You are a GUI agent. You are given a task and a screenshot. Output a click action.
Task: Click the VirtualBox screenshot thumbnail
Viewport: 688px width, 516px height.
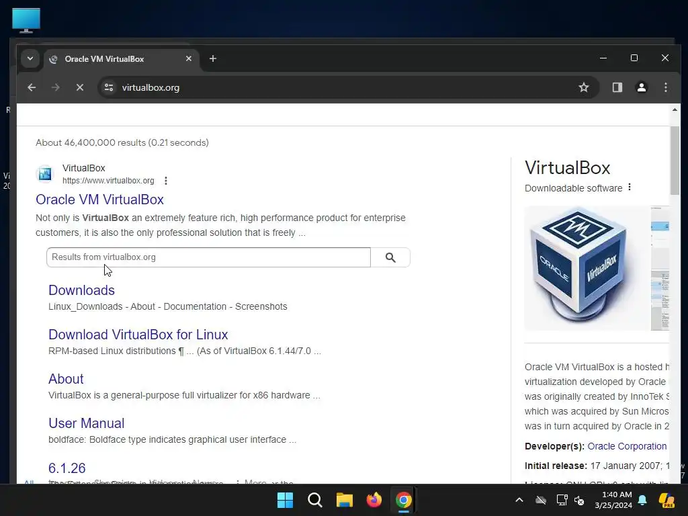660,268
